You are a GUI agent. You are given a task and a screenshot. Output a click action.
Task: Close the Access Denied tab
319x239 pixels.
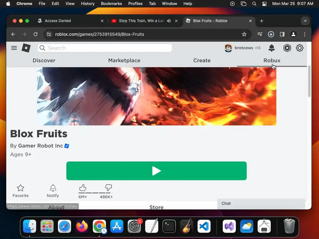[x=102, y=21]
